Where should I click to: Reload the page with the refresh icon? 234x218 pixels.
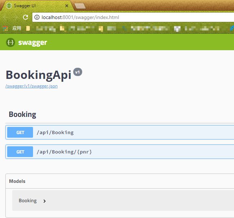point(25,17)
